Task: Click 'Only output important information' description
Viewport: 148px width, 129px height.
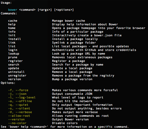Action: point(82,105)
